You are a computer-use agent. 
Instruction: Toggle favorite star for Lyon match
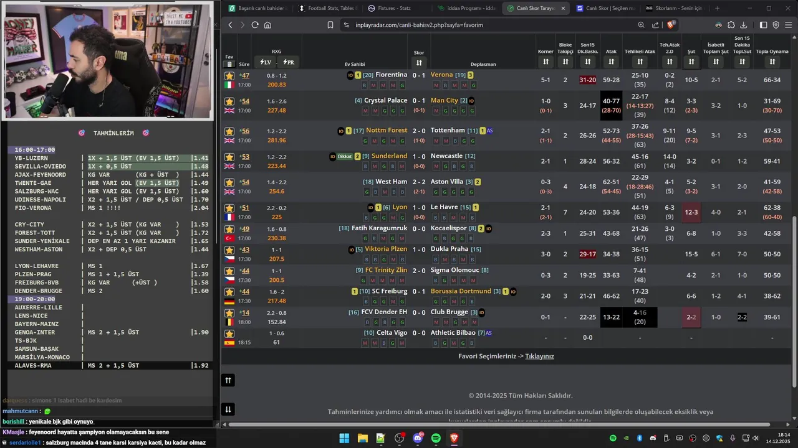click(229, 208)
